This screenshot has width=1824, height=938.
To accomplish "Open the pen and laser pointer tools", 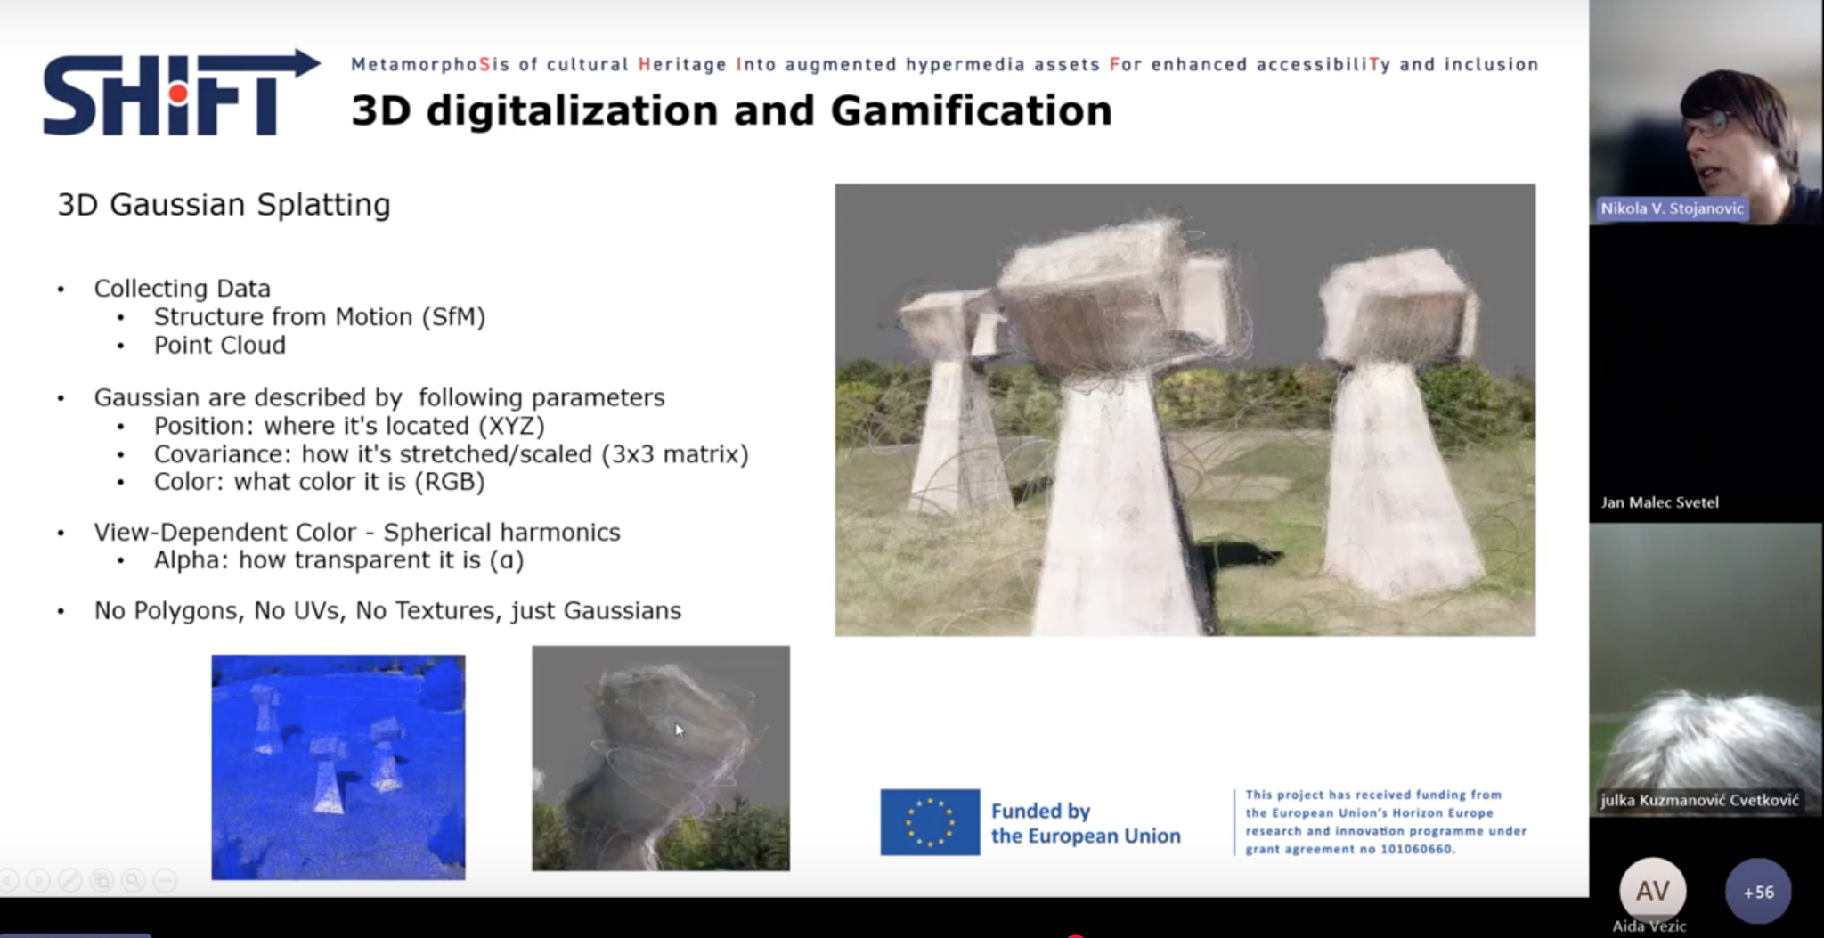I will [70, 881].
